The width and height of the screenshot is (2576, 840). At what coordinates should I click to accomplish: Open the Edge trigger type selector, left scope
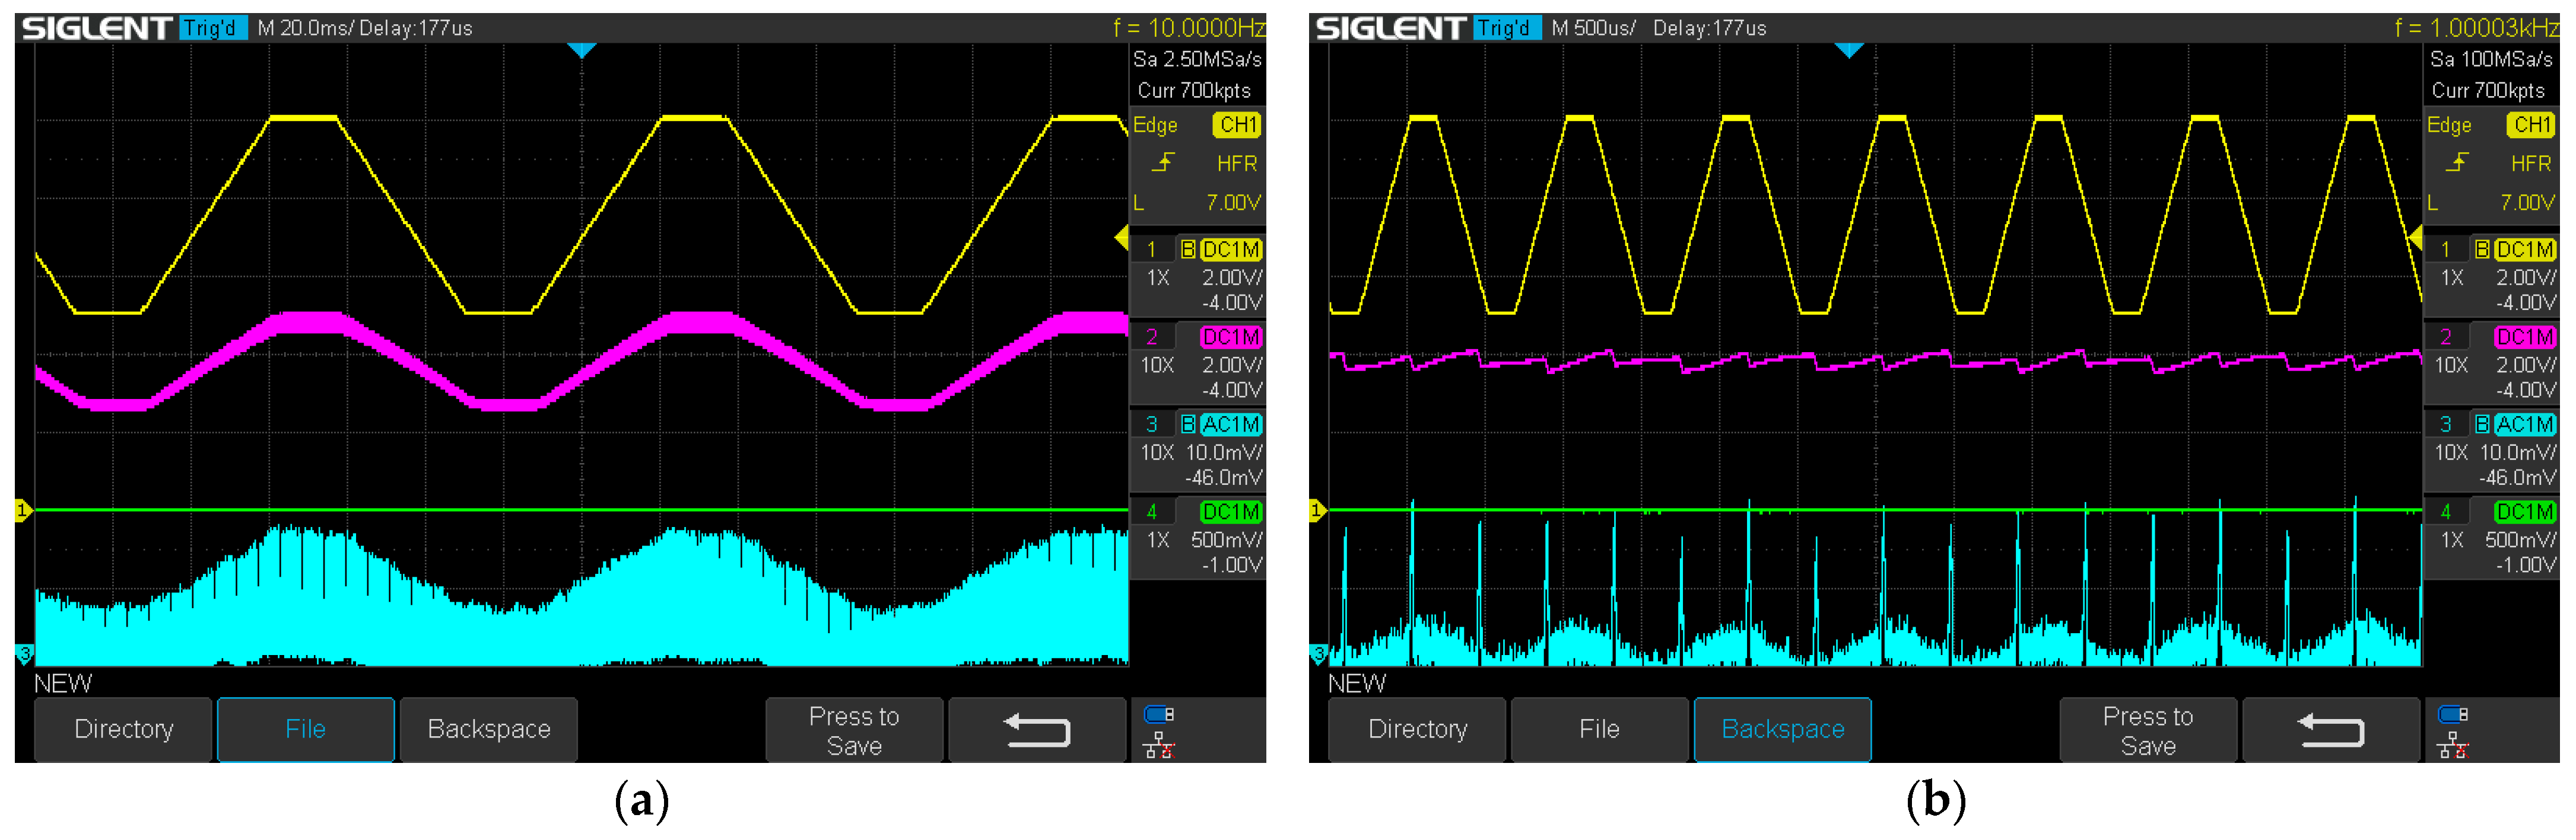(x=1155, y=125)
